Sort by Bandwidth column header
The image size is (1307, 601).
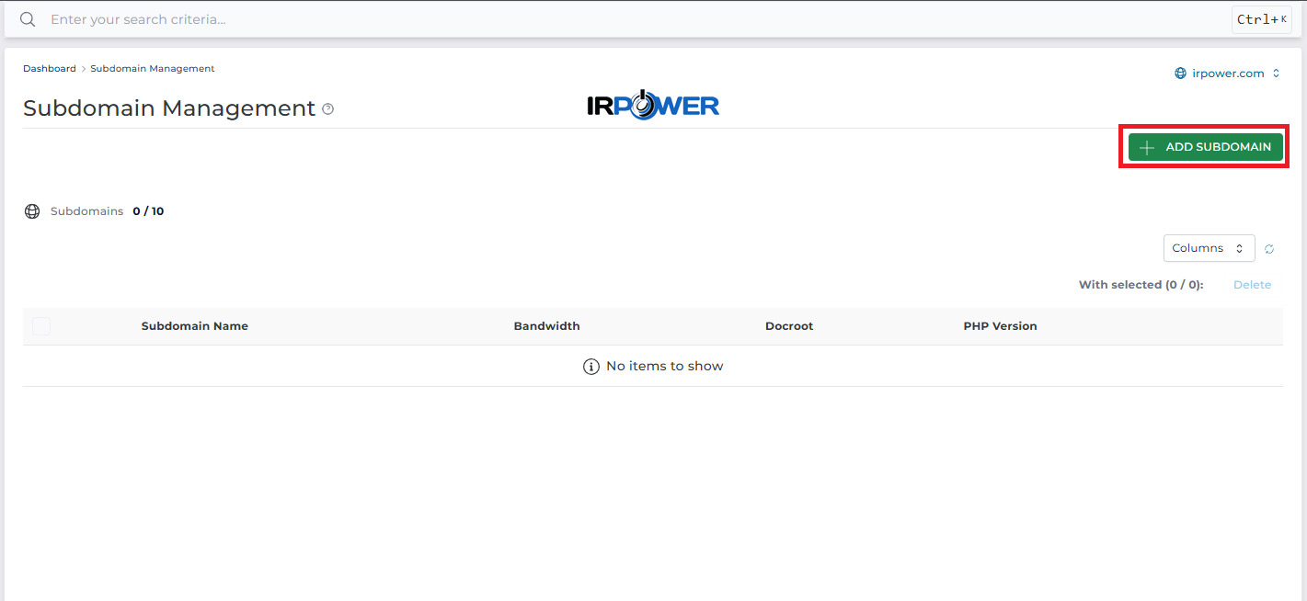[546, 326]
